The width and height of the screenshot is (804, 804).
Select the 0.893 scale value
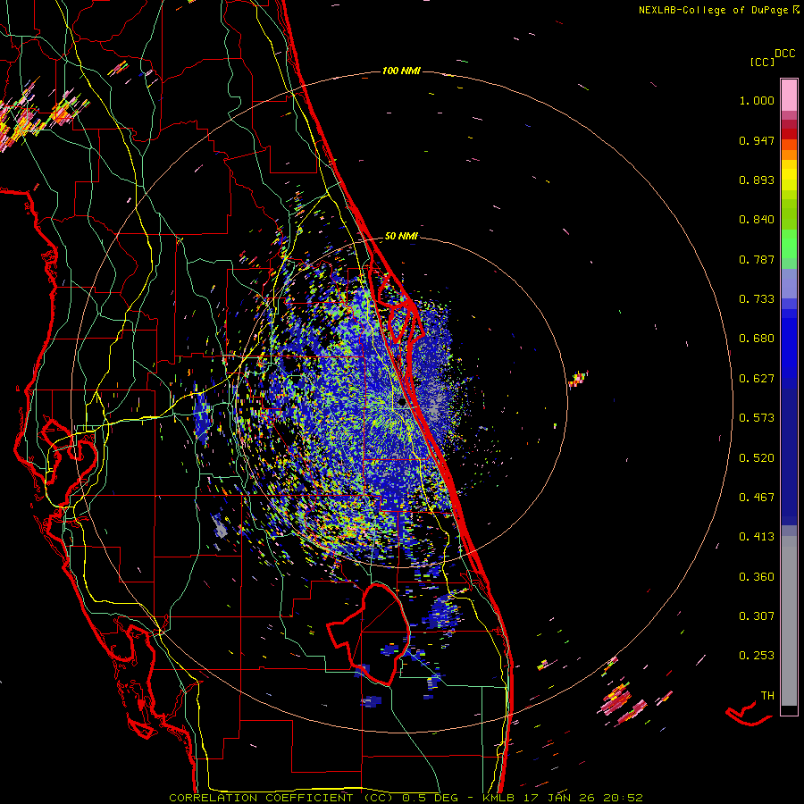tap(757, 180)
